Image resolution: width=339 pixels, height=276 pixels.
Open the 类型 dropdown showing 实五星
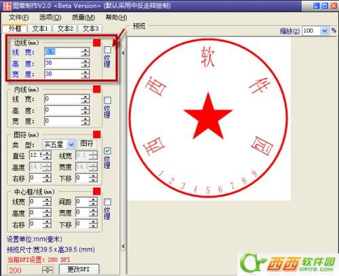point(71,144)
